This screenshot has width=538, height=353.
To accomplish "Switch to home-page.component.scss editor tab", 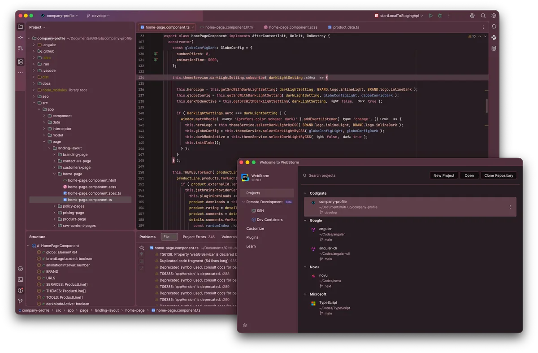I will (x=291, y=27).
